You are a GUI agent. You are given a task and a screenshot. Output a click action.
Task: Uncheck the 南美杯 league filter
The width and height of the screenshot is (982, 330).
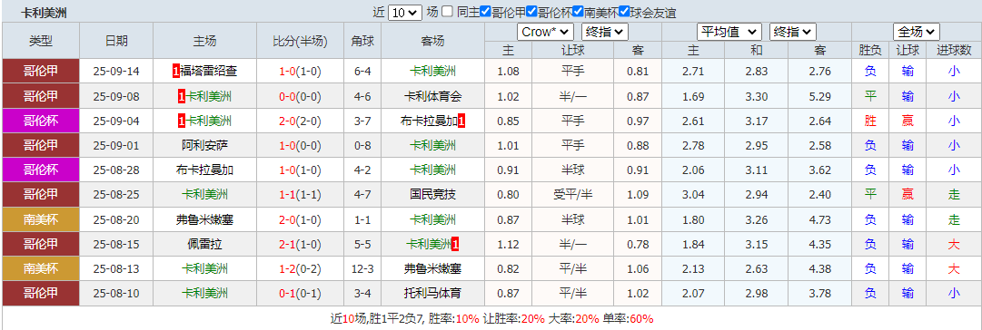578,11
